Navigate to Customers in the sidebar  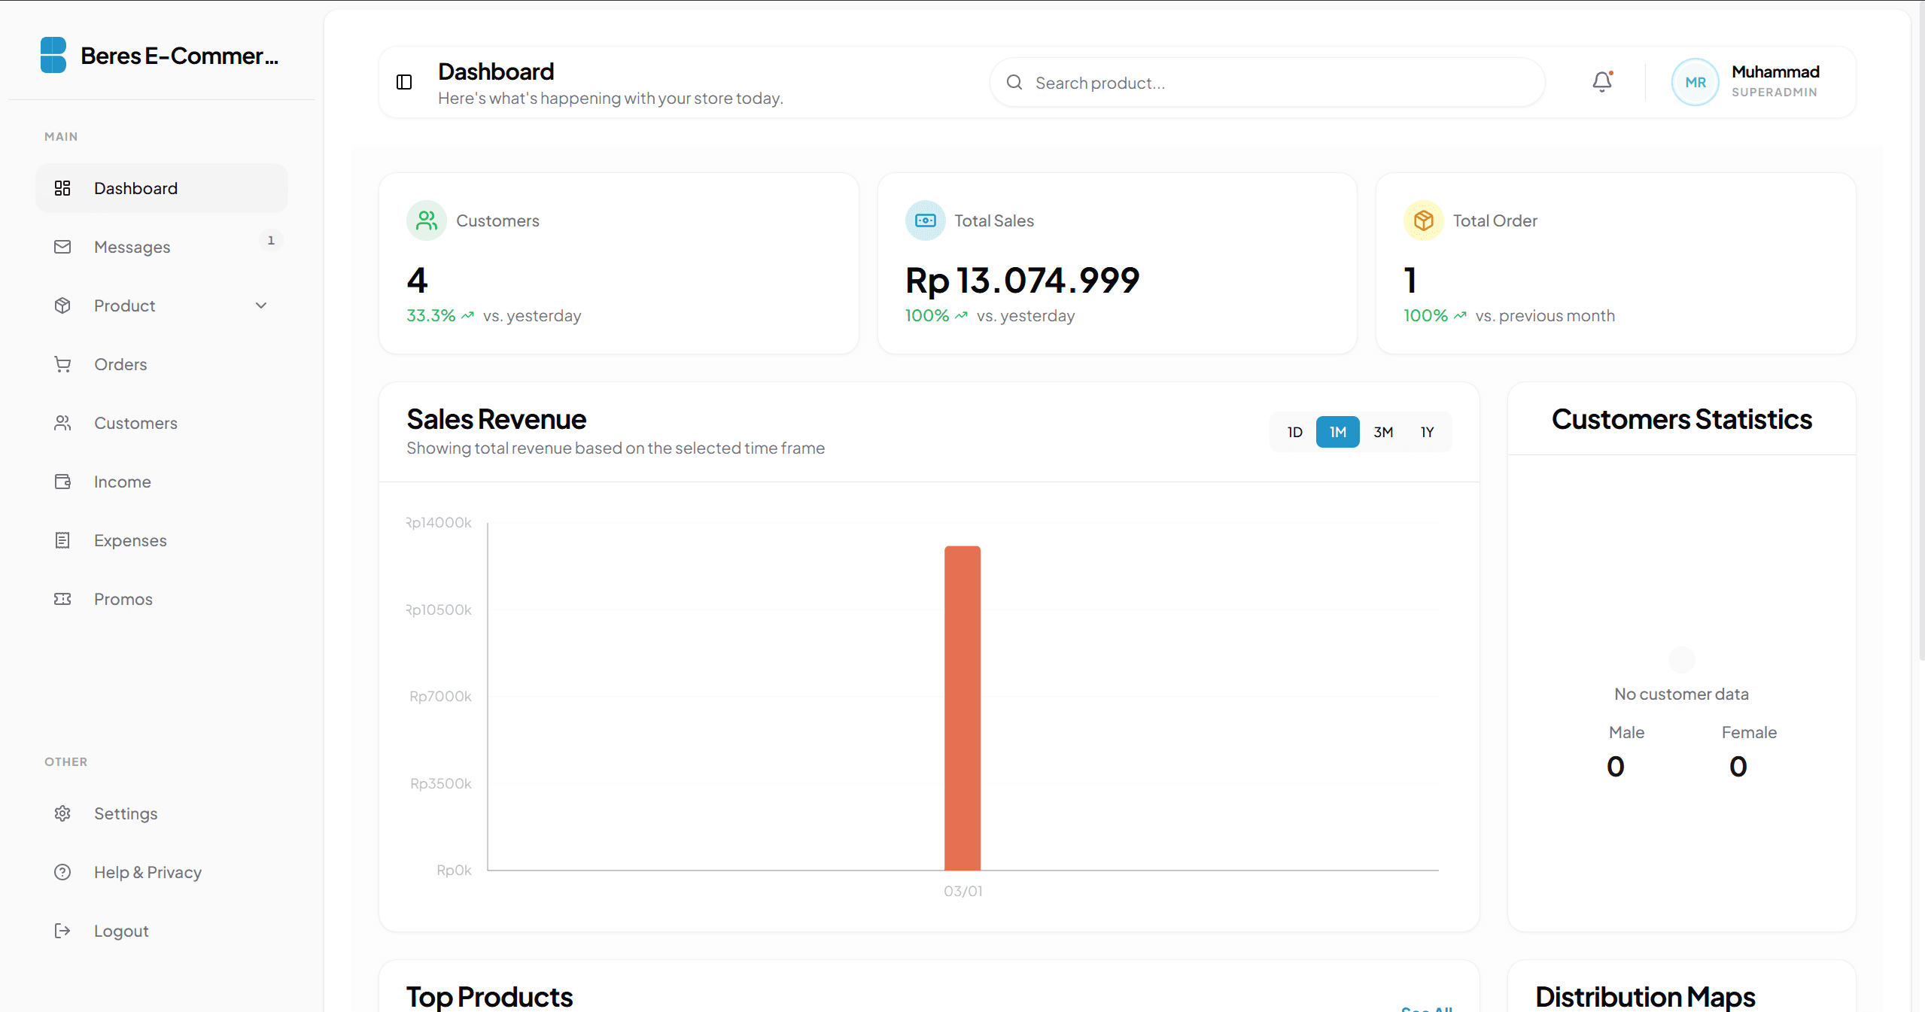click(x=162, y=423)
